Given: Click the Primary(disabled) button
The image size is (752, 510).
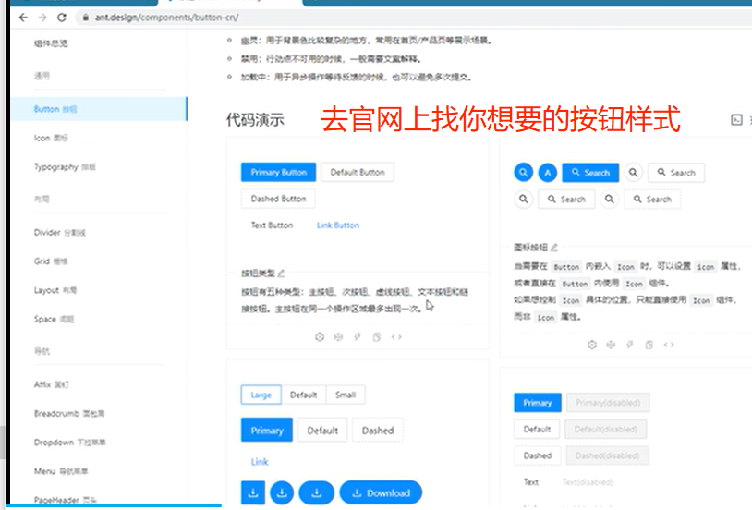Looking at the screenshot, I should (608, 403).
